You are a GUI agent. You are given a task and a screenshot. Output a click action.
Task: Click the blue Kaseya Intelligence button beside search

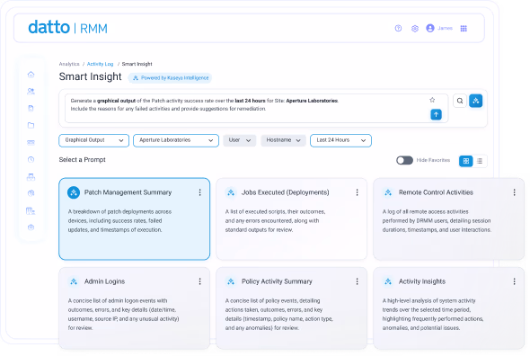point(475,101)
